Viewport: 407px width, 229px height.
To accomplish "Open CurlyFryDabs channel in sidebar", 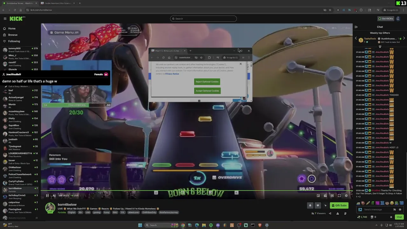I will click(x=19, y=183).
